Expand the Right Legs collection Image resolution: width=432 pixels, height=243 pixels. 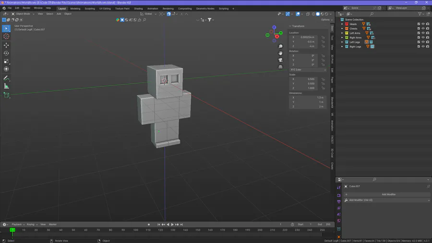(342, 47)
